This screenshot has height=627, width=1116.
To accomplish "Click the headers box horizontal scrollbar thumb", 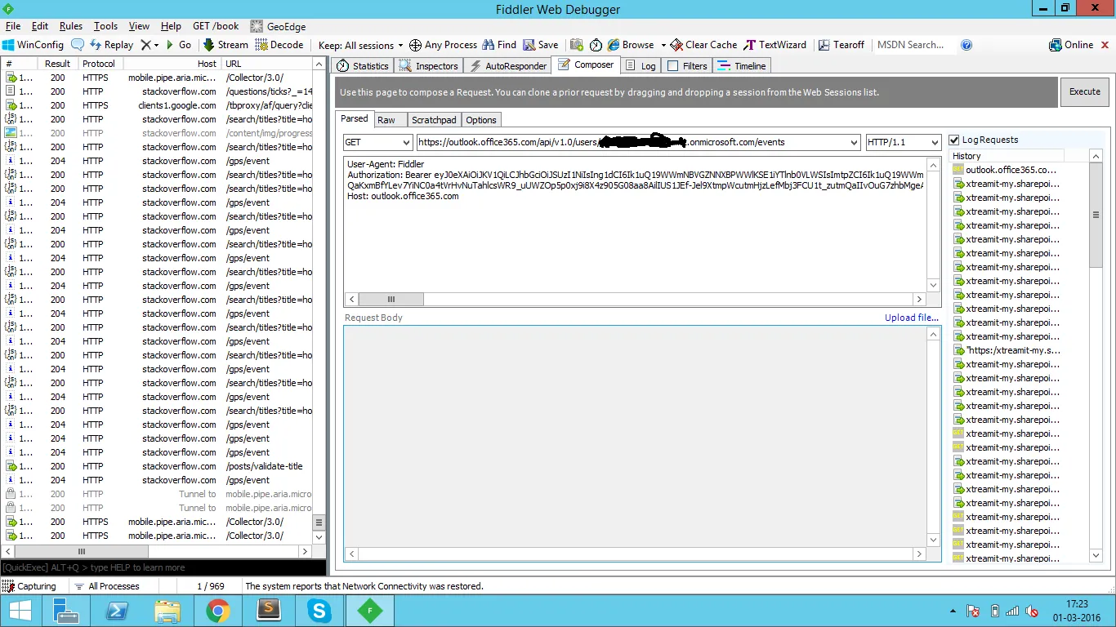I will click(391, 300).
